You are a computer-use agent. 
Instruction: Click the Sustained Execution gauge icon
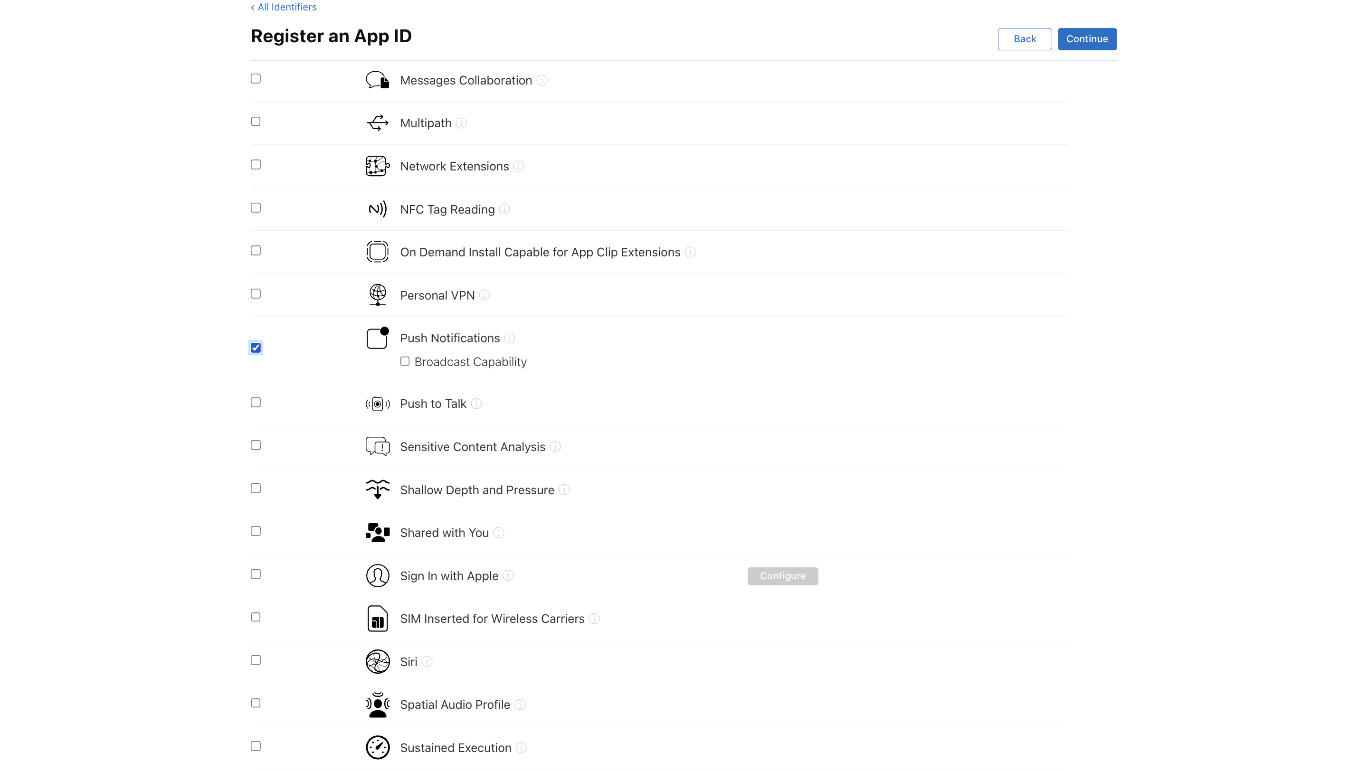pos(378,748)
